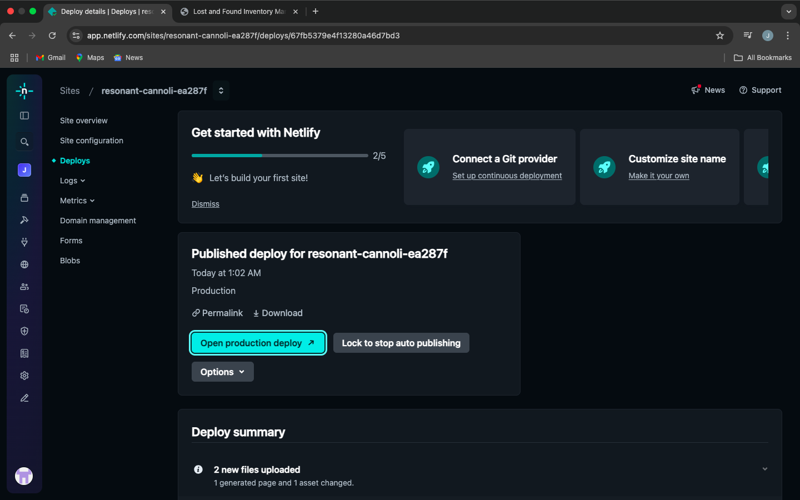The height and width of the screenshot is (500, 800).
Task: Expand the Metrics menu
Action: 77,201
